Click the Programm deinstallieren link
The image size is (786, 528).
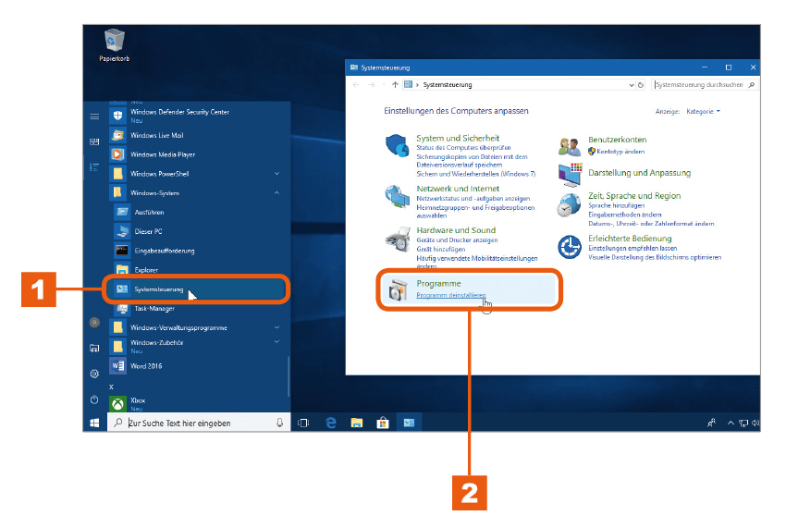[x=450, y=295]
